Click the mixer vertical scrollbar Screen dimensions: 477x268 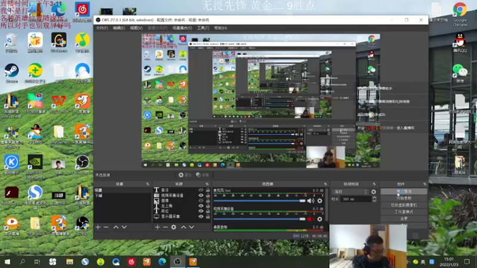[327, 205]
